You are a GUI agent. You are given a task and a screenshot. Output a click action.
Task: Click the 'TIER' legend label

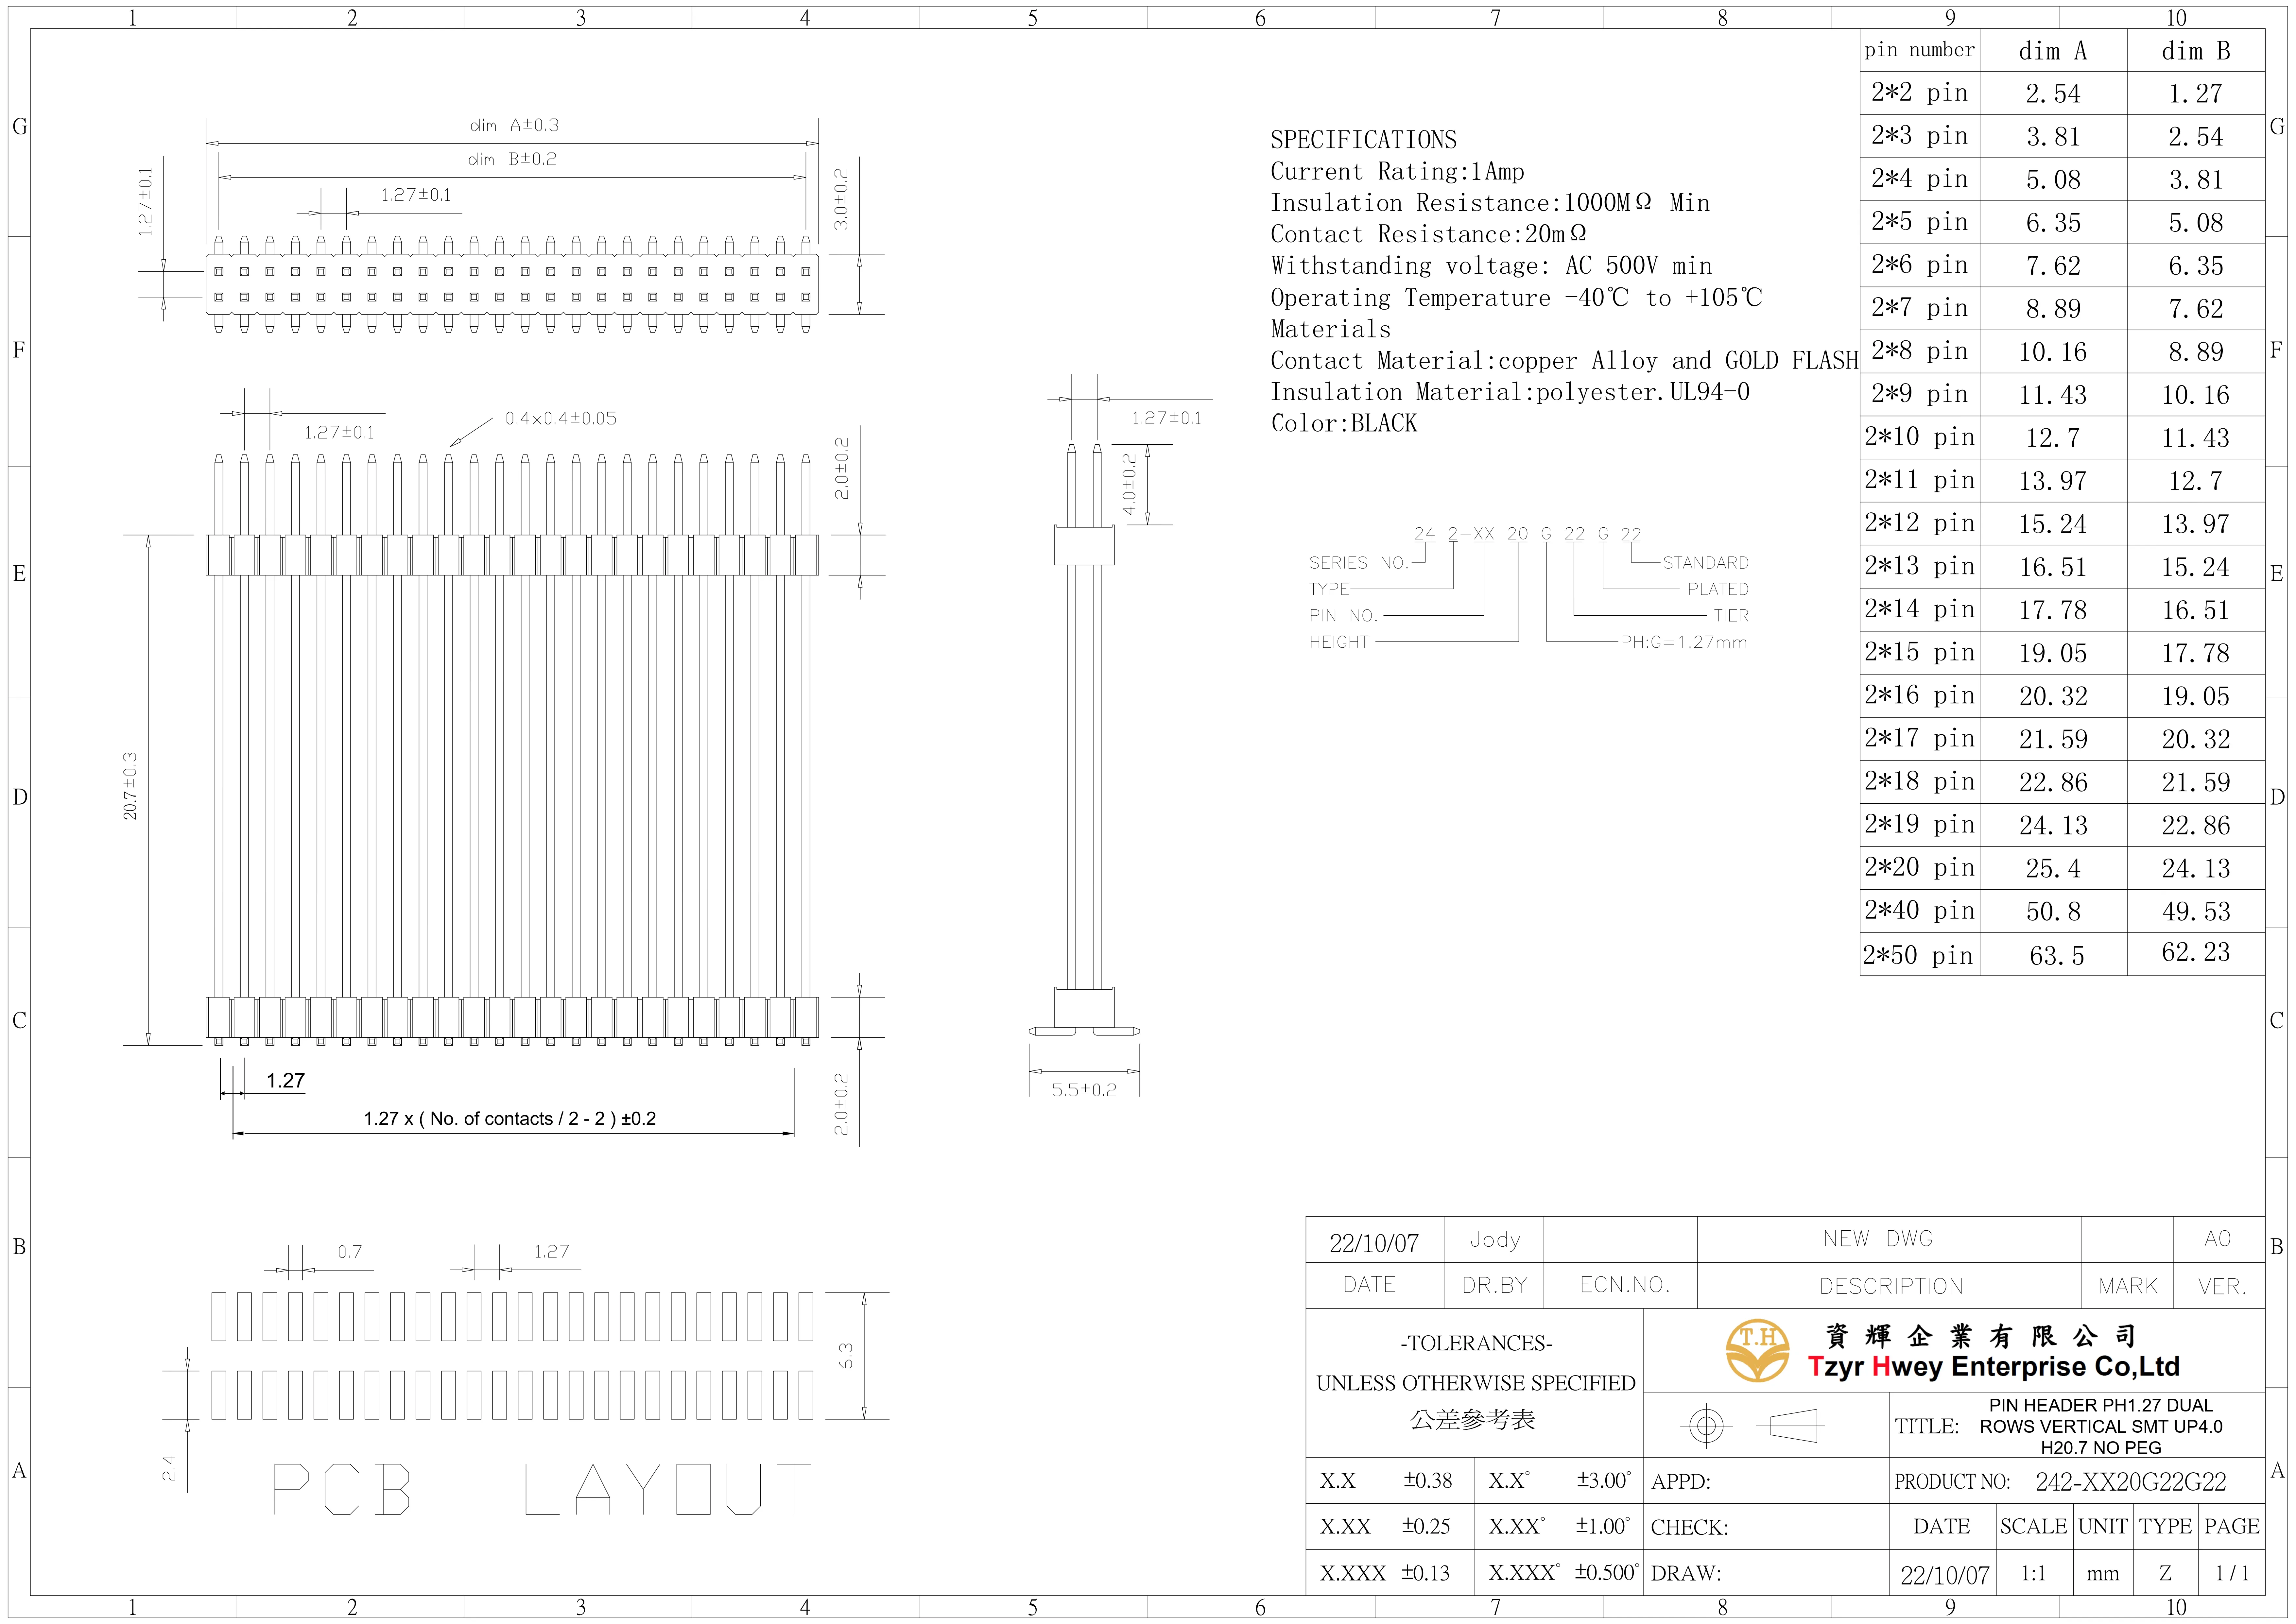[1731, 616]
